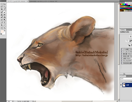Hide the 背景 layer with eye icon
The width and height of the screenshot is (132, 102).
point(121,85)
